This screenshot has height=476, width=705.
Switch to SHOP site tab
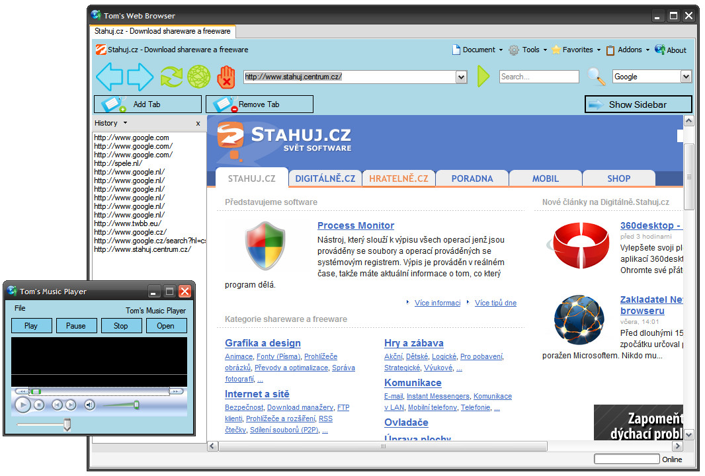[618, 178]
